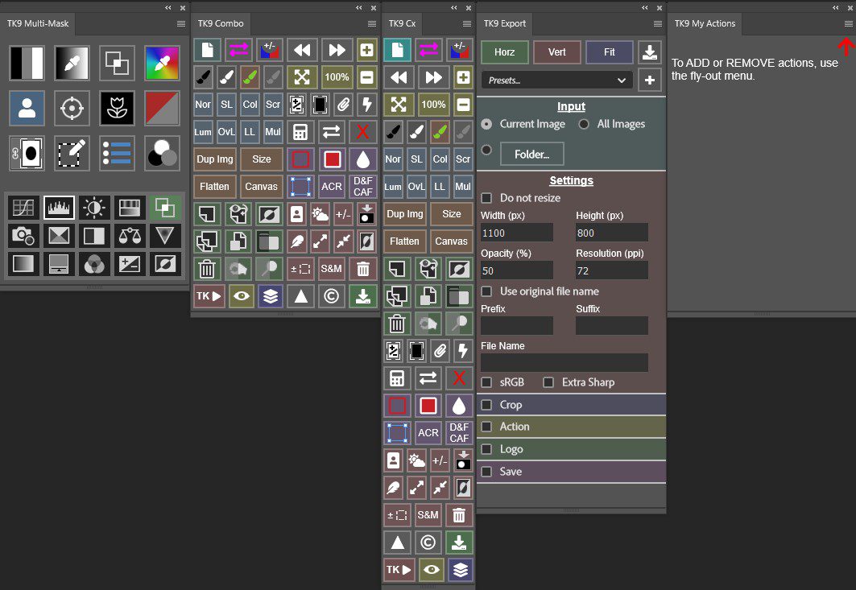Open the blue list icon in Multi-Mask
The image size is (856, 590).
[x=117, y=154]
